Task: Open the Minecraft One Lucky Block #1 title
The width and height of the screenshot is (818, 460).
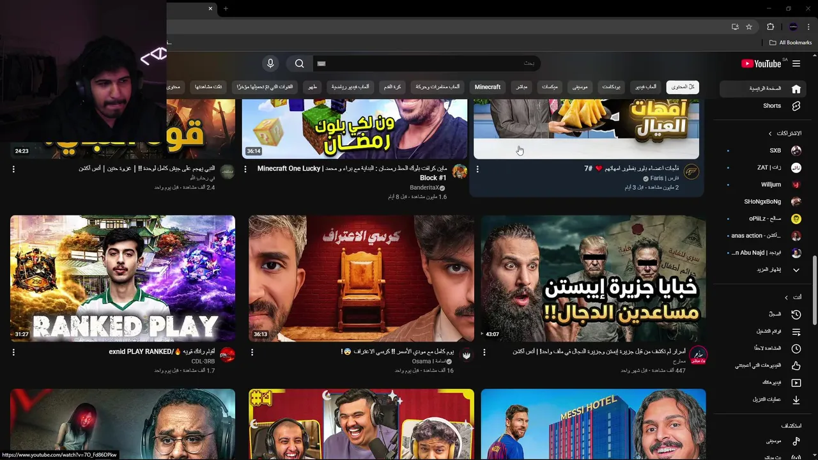Action: tap(351, 173)
